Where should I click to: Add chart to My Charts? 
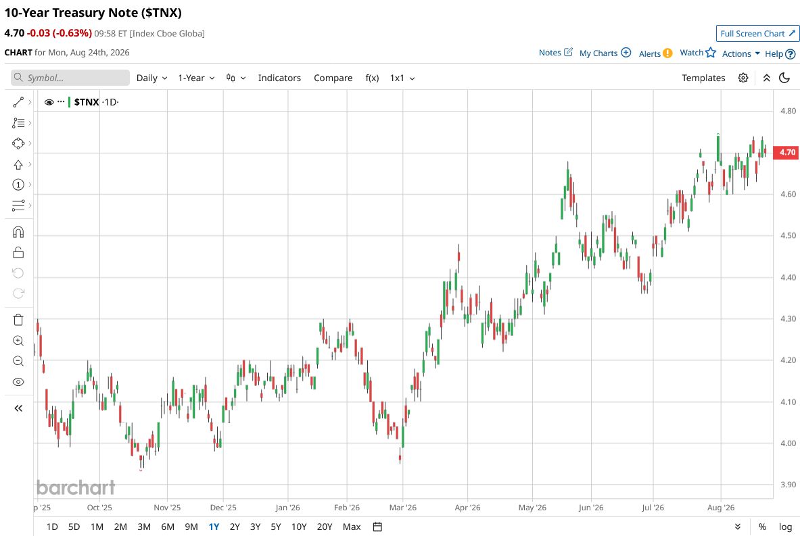click(605, 53)
